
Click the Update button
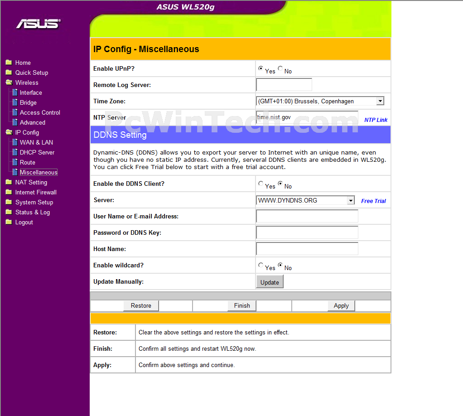270,282
